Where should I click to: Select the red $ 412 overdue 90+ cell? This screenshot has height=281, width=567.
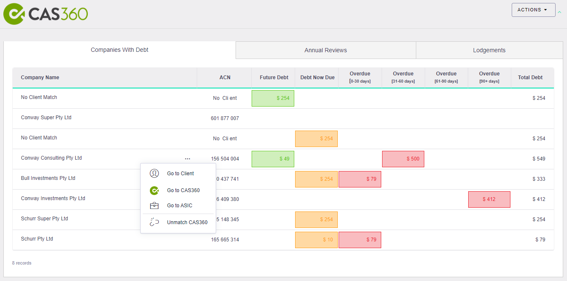click(x=489, y=199)
